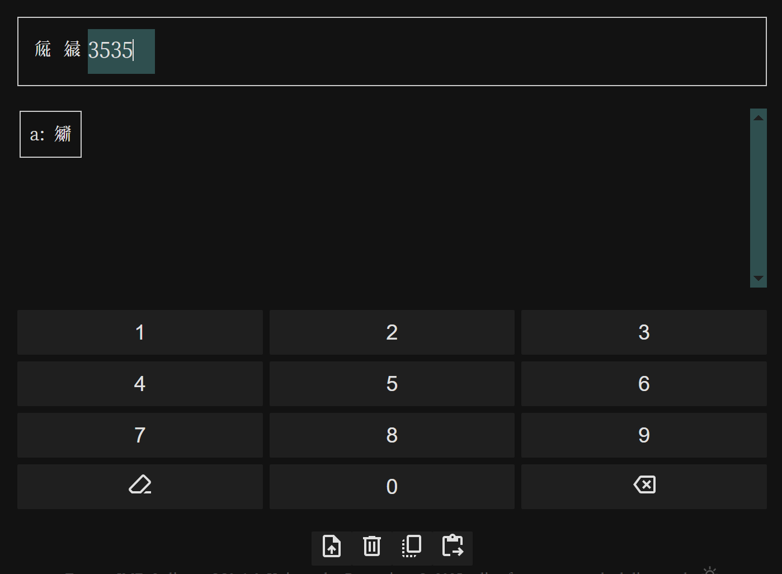This screenshot has height=574, width=782.
Task: Tap the keypad digit 5
Action: tap(392, 384)
